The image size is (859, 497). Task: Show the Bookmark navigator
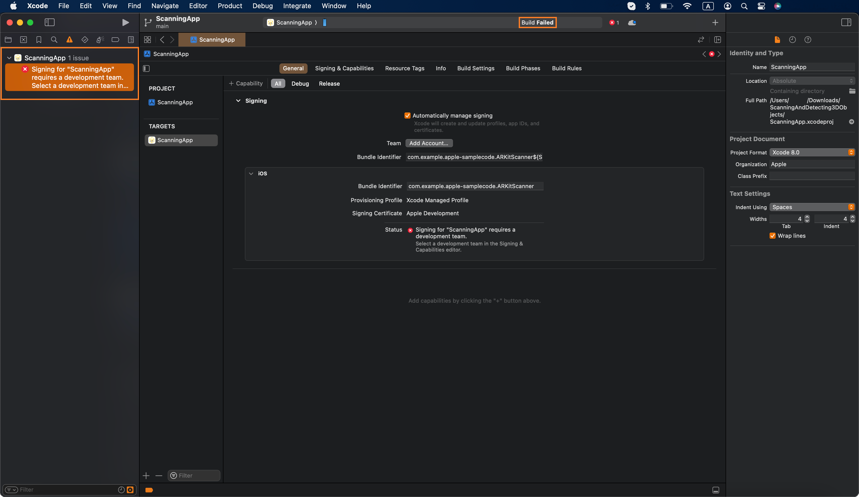tap(39, 40)
